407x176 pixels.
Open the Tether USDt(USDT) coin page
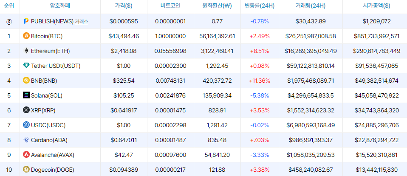point(56,66)
